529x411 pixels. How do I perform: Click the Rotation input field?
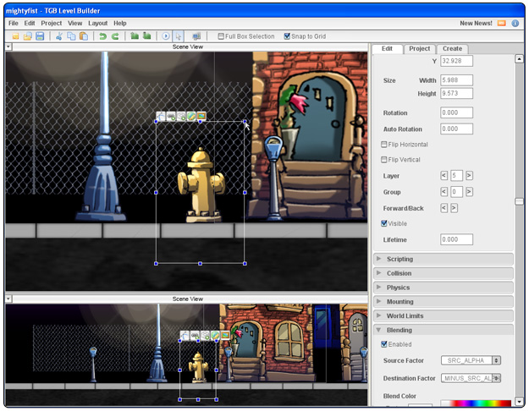[456, 112]
